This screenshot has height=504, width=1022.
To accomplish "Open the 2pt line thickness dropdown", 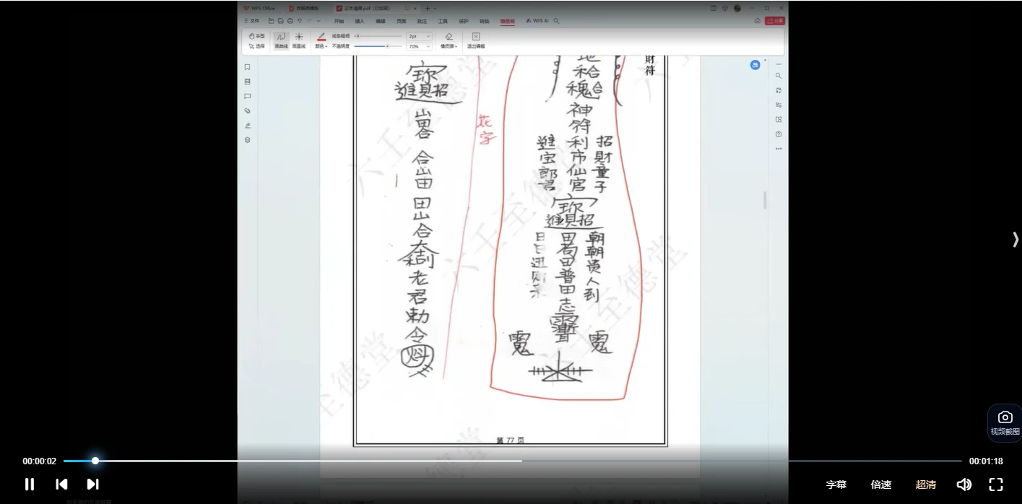I will (420, 36).
